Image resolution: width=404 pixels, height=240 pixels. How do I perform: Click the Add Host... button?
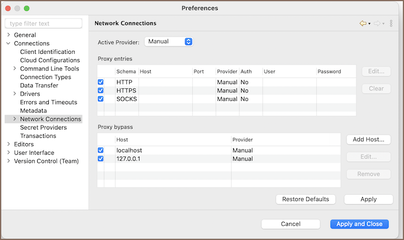(x=368, y=139)
